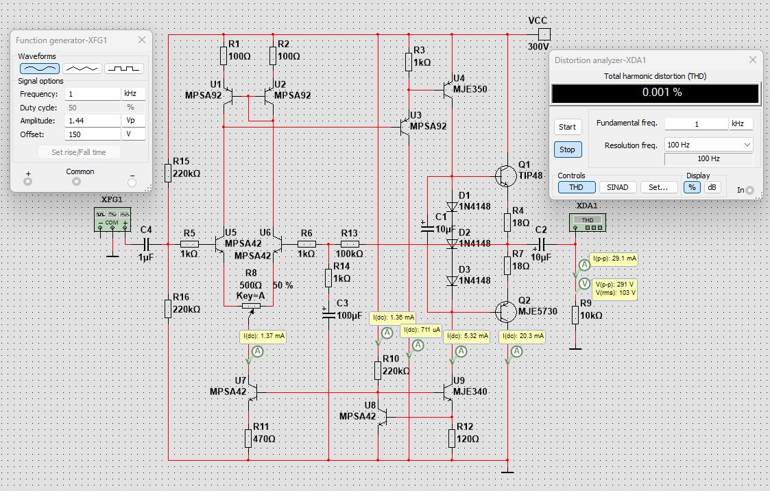Select transistor U3 MPSA92
Screen dimensions: 770x491
tap(405, 128)
